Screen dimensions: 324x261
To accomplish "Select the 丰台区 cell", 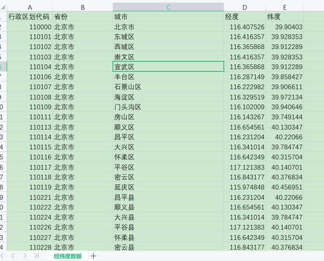I will [x=168, y=77].
